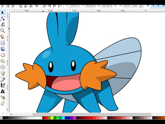Viewport: 165px width, 124px height.
Task: Rotate selection 90 degrees counter-clockwise
Action: (x=21, y=6)
